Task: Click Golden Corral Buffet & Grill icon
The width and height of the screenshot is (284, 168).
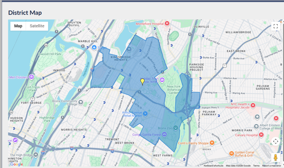Action: [231, 153]
